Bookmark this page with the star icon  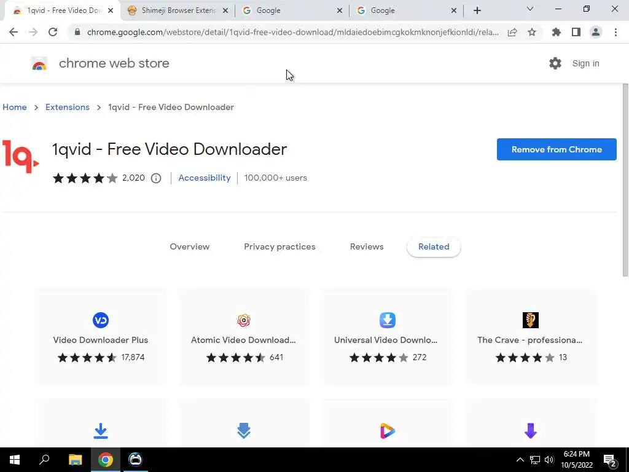click(532, 32)
